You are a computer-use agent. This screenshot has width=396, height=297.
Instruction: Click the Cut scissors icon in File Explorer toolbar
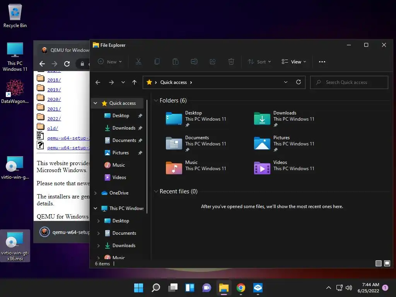coord(138,61)
